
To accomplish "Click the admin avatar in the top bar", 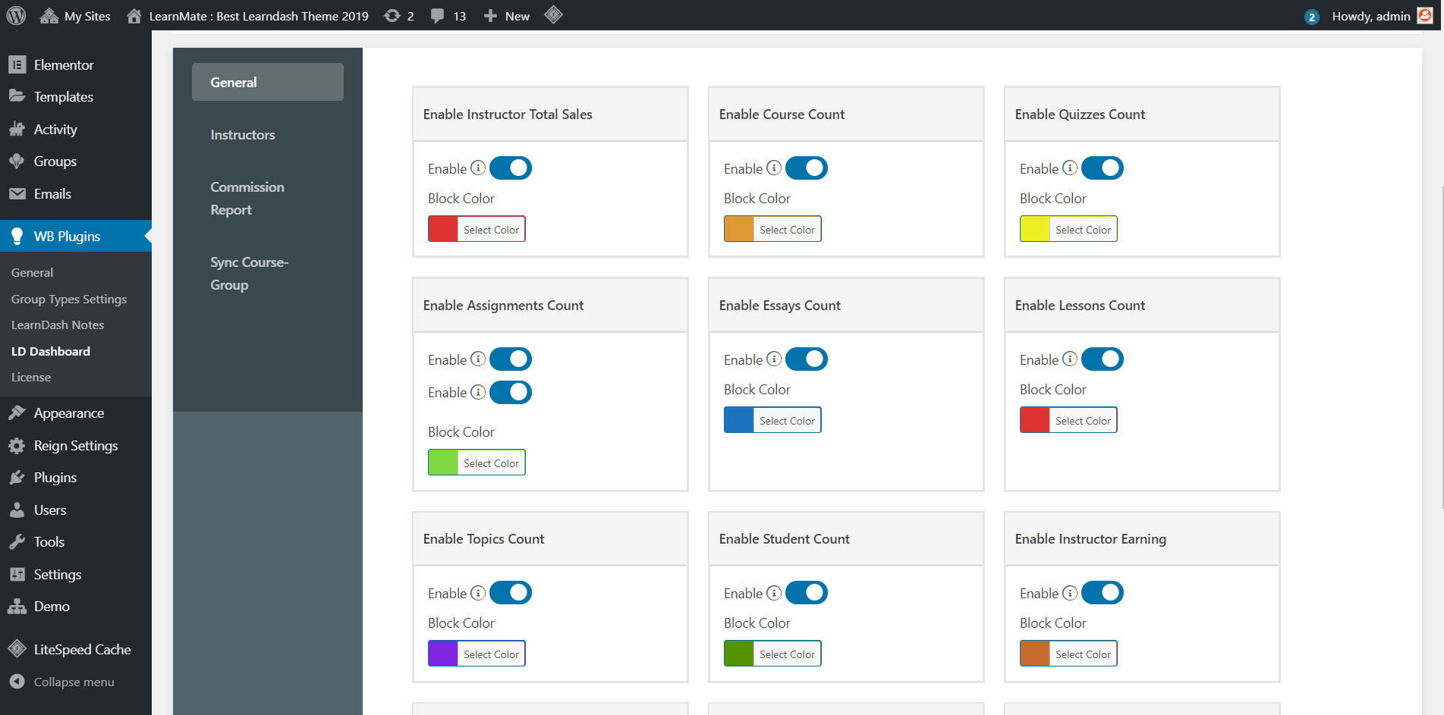I will click(1425, 16).
